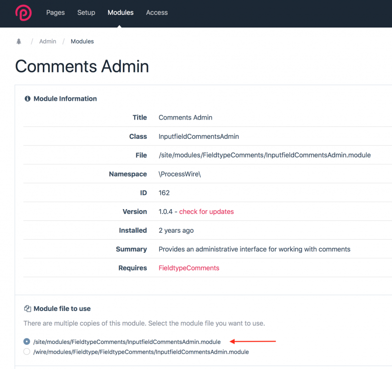The image size is (392, 369).
Task: Open the Setup menu
Action: point(86,12)
